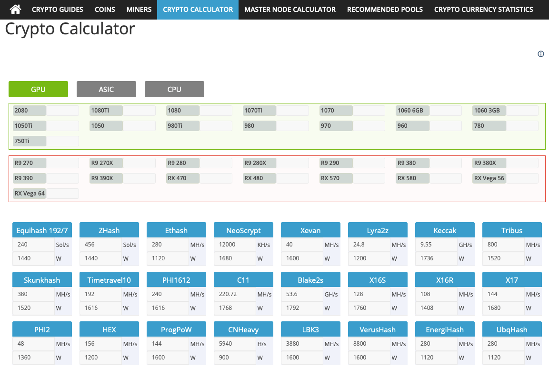This screenshot has width=549, height=369.
Task: Open the Crypto Guides menu
Action: pyautogui.click(x=57, y=10)
